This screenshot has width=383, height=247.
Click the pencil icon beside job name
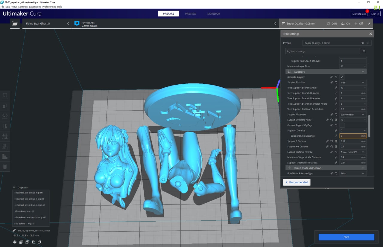click(14, 231)
